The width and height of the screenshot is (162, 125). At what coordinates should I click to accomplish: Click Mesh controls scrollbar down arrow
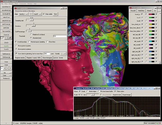click(160, 62)
